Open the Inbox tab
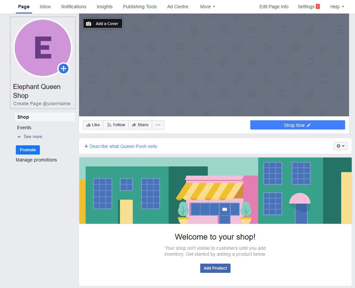This screenshot has height=288, width=355. 45,7
